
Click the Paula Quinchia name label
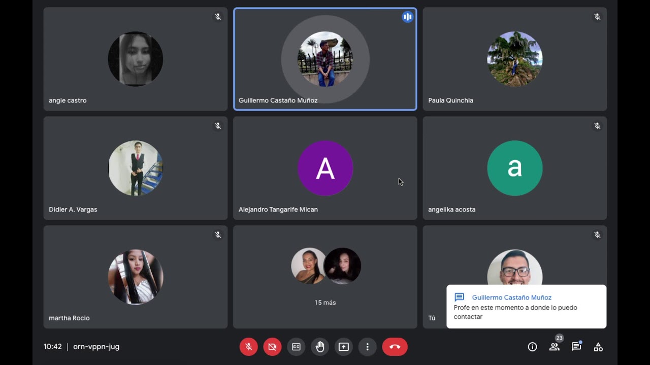click(x=450, y=100)
